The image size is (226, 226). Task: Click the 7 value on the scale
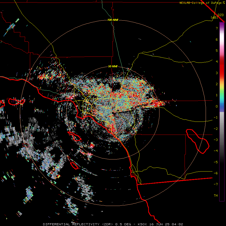(x=217, y=28)
